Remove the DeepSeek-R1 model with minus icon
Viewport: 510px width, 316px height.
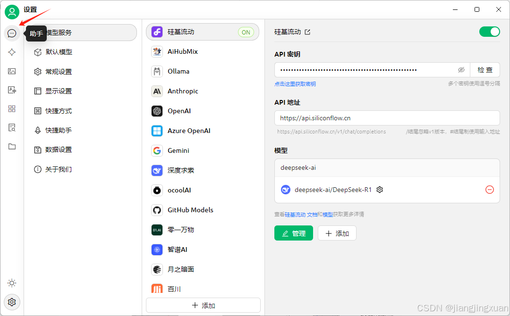pyautogui.click(x=490, y=190)
